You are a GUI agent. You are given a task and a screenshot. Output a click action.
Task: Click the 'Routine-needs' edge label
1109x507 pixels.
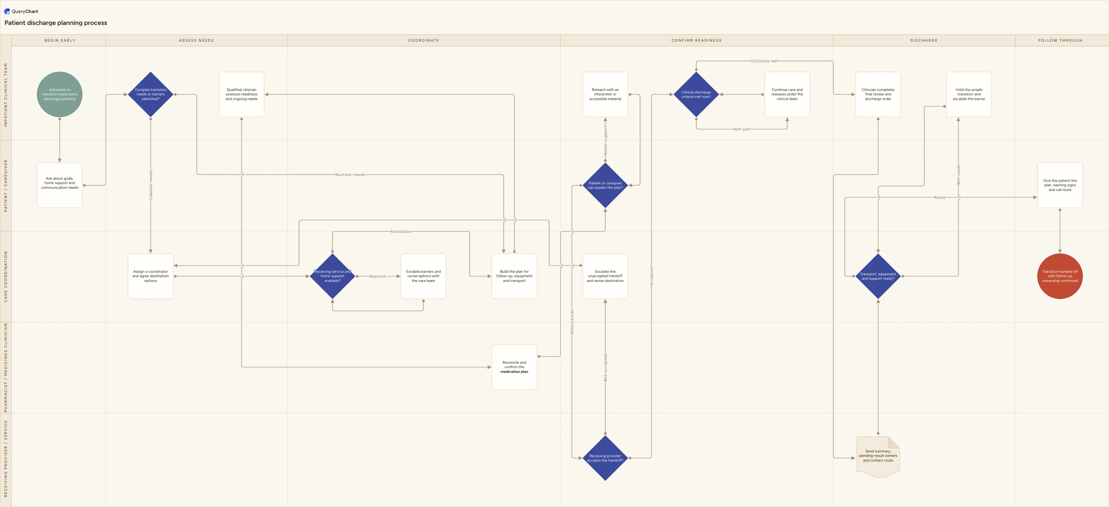(350, 175)
